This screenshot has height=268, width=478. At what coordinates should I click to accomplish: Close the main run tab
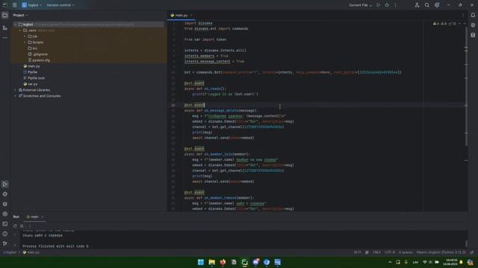[42, 217]
